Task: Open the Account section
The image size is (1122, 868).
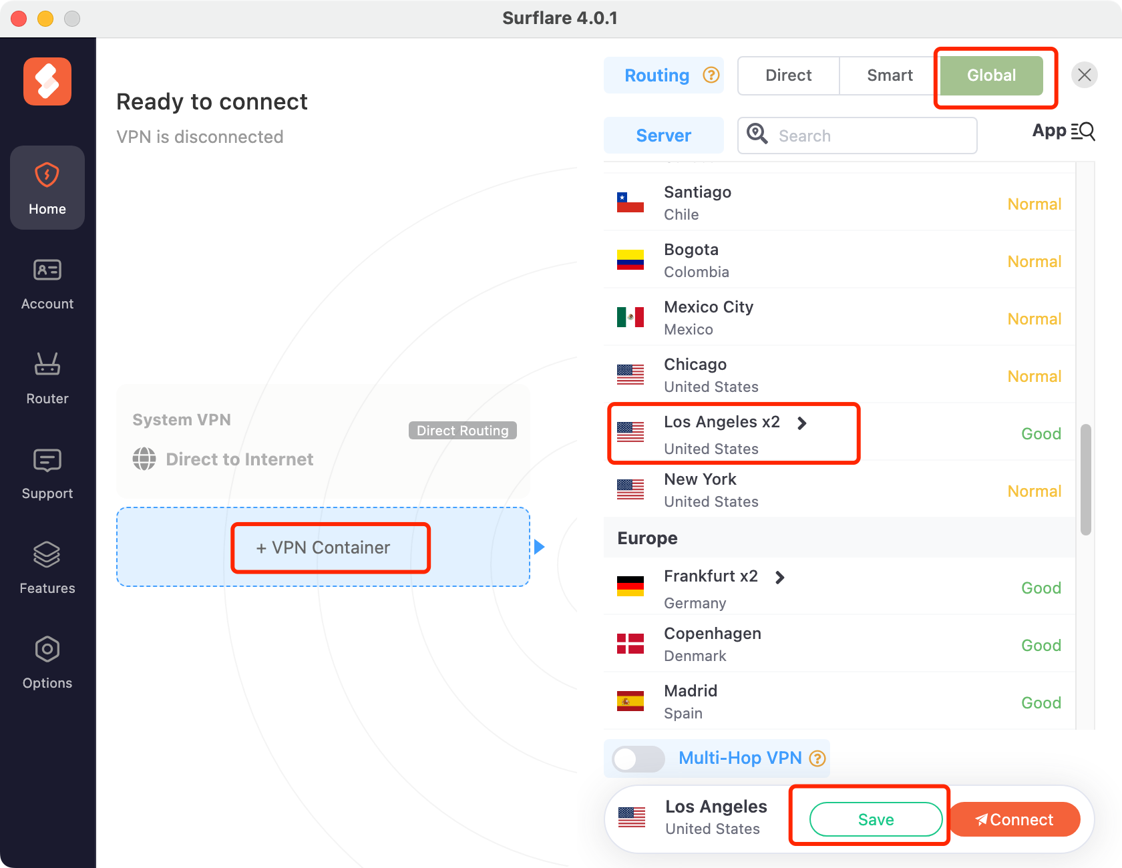Action: pos(47,283)
